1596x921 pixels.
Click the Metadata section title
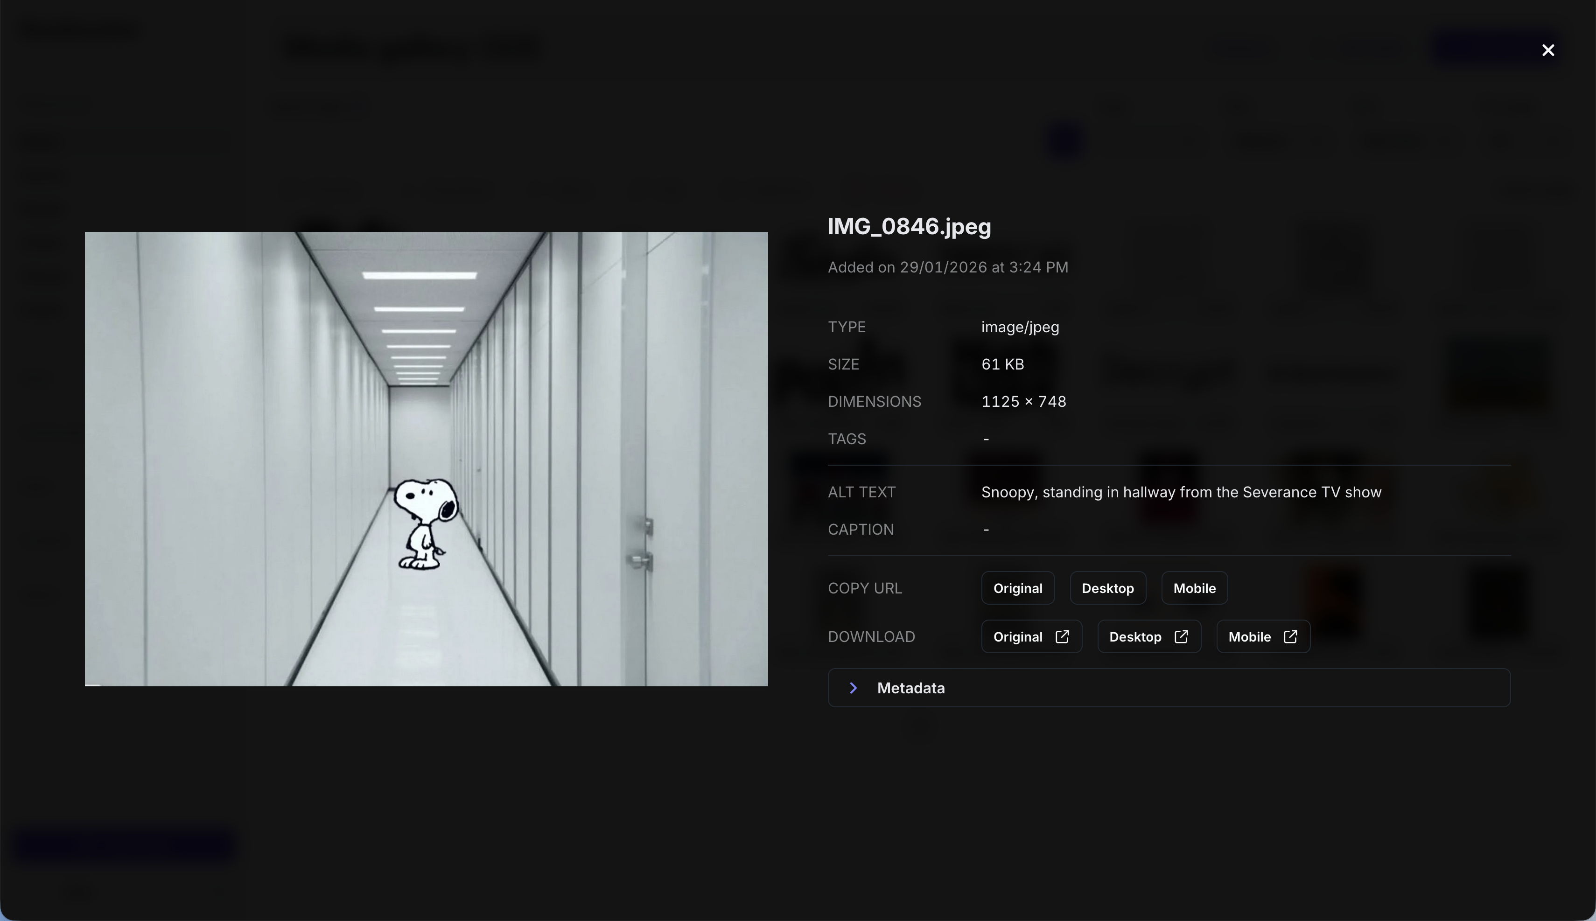pos(910,688)
